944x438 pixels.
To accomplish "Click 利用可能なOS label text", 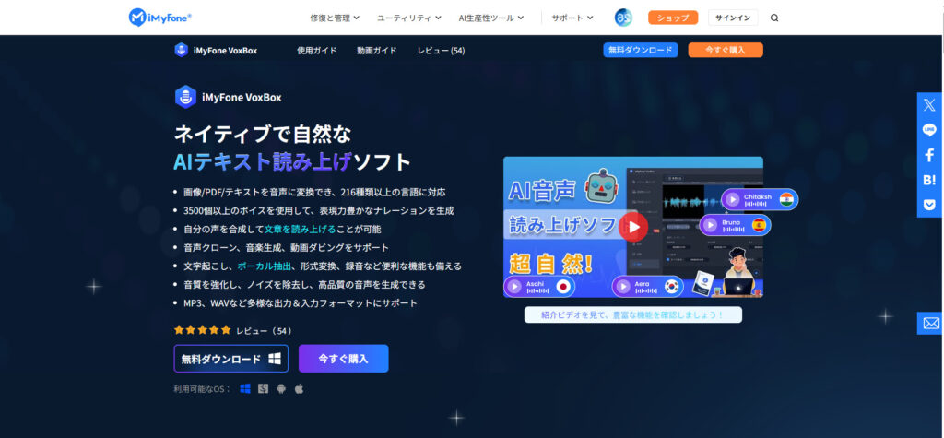I will (202, 389).
